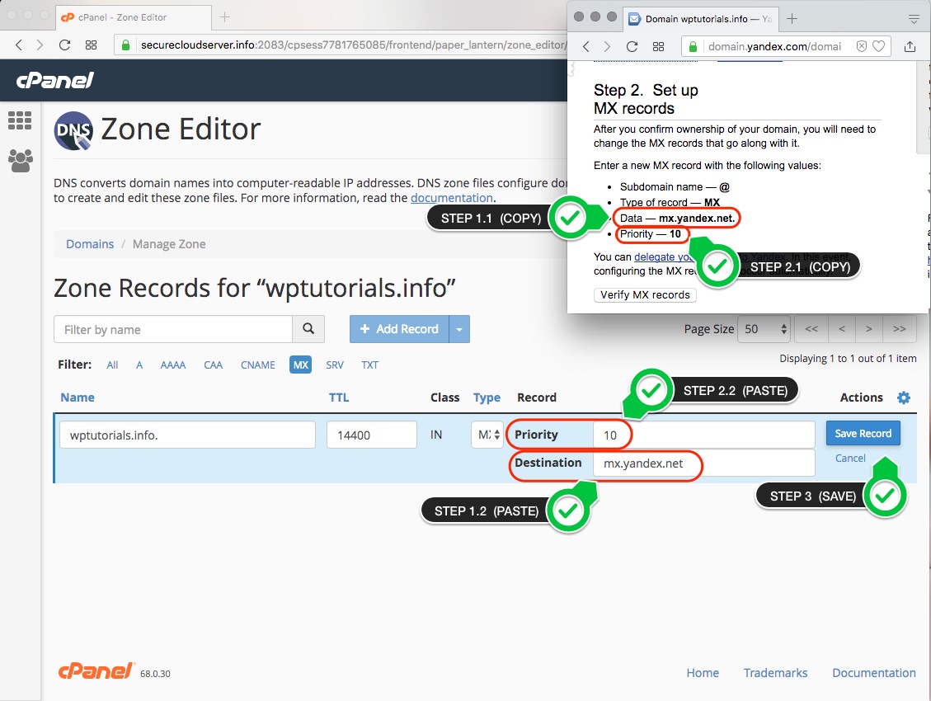This screenshot has height=701, width=931.
Task: Click Verify MX records button
Action: click(x=645, y=295)
